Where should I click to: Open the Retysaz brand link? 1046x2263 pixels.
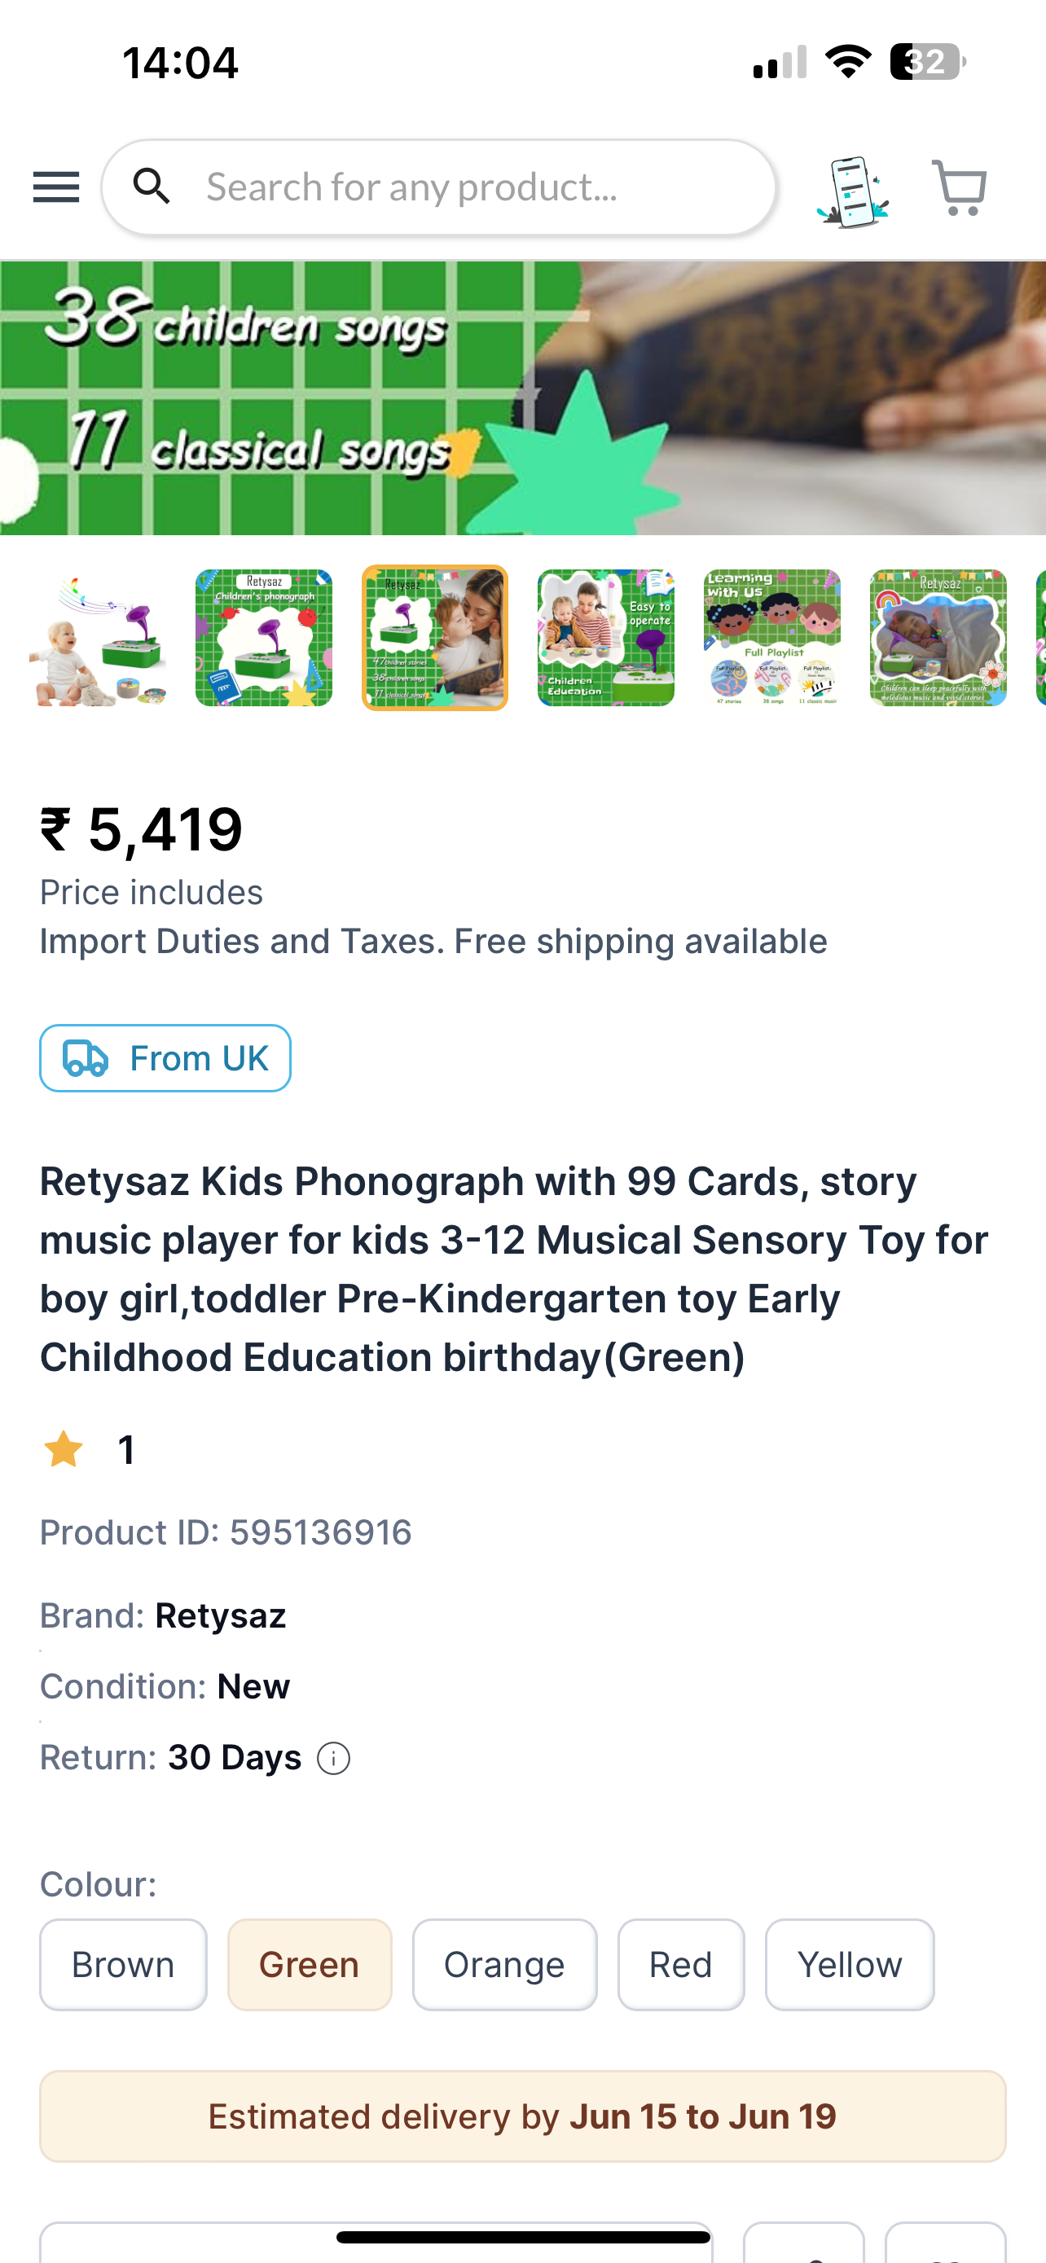pyautogui.click(x=221, y=1615)
